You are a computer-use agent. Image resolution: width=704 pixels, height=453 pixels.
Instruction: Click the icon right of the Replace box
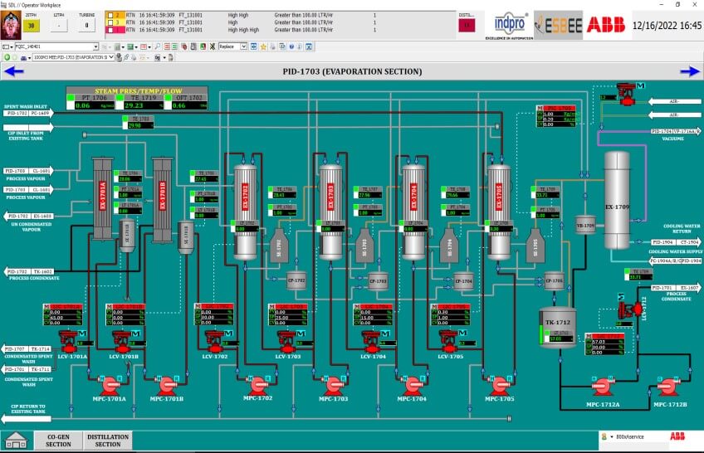(254, 46)
